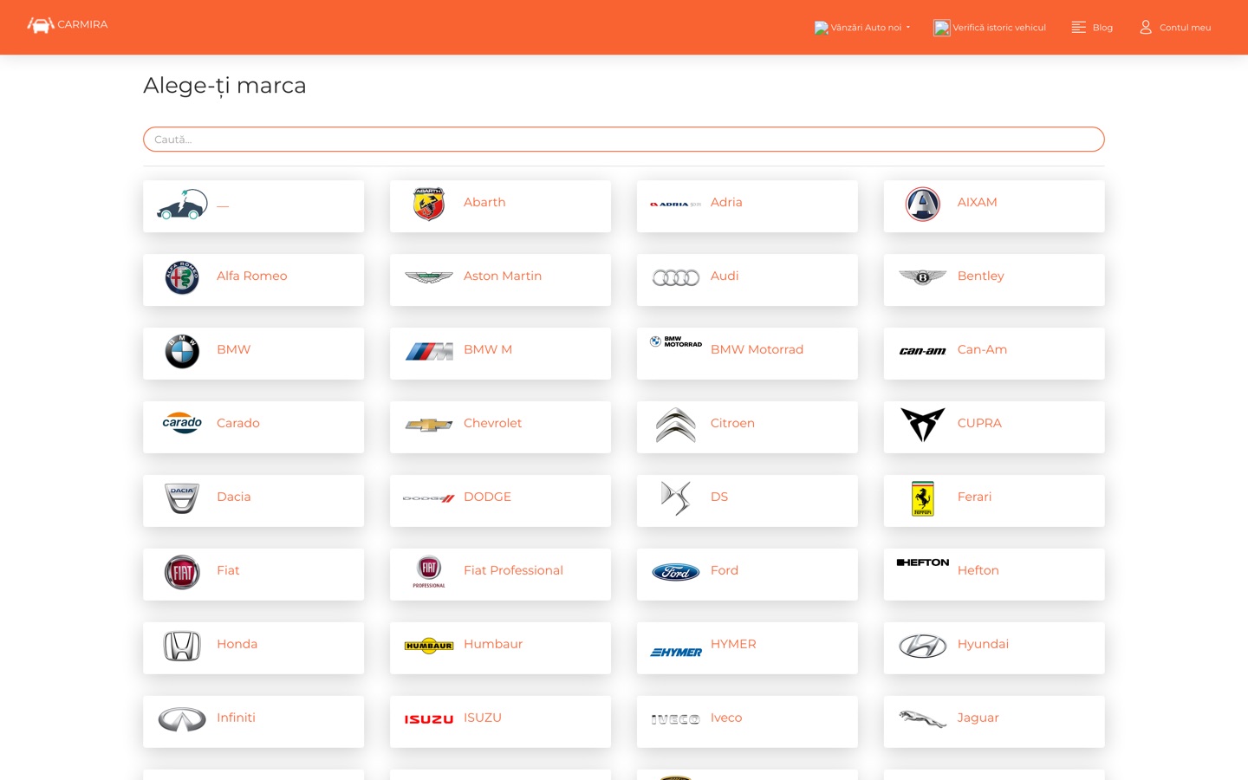The width and height of the screenshot is (1248, 780).
Task: Click the Aston Martin wings logo
Action: click(x=429, y=277)
